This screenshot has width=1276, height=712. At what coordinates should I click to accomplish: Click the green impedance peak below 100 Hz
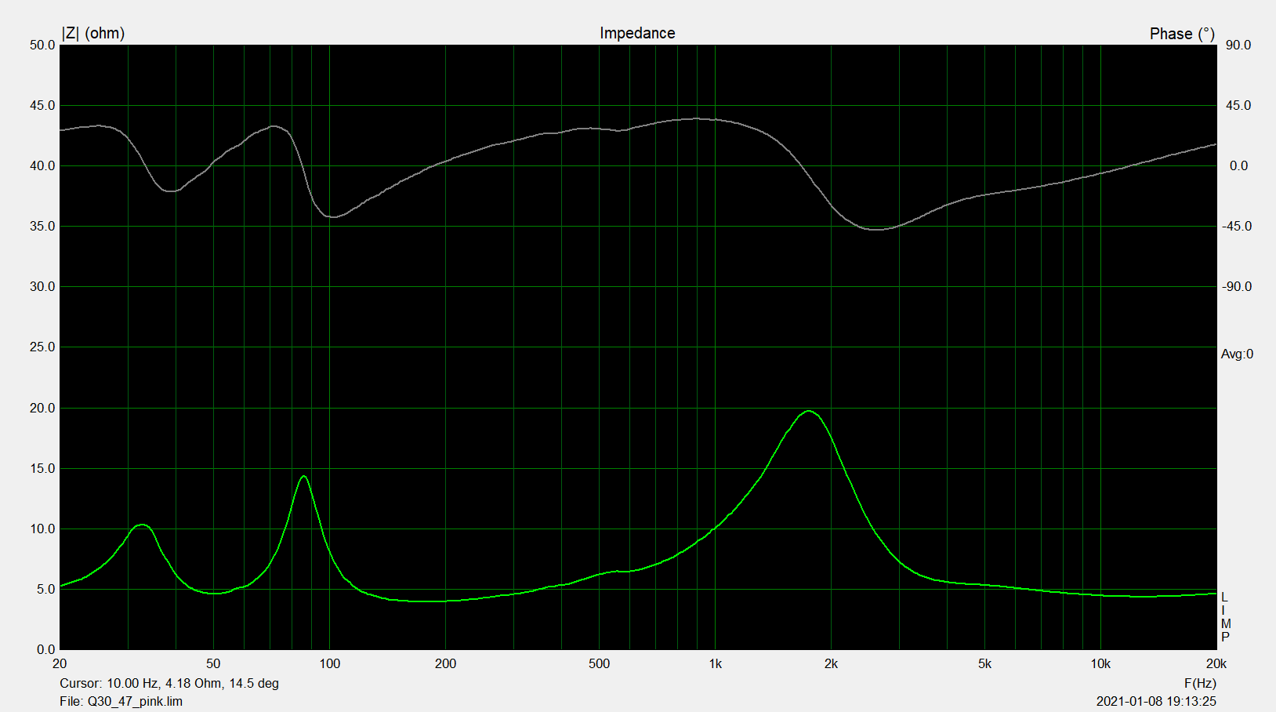304,477
